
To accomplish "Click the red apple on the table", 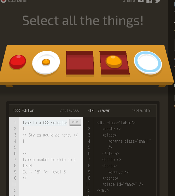I will tap(18, 62).
